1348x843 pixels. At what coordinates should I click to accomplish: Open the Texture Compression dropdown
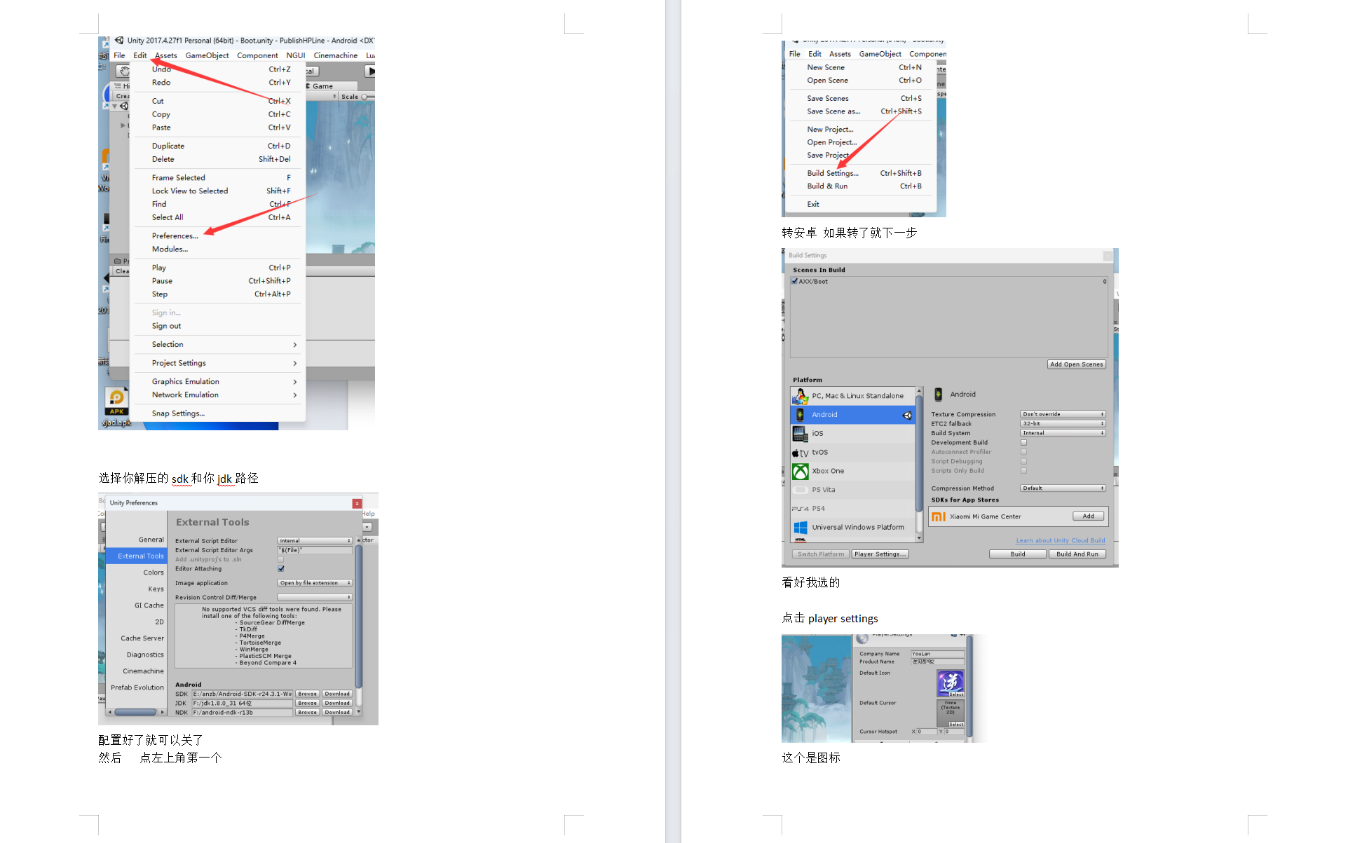pyautogui.click(x=1063, y=414)
